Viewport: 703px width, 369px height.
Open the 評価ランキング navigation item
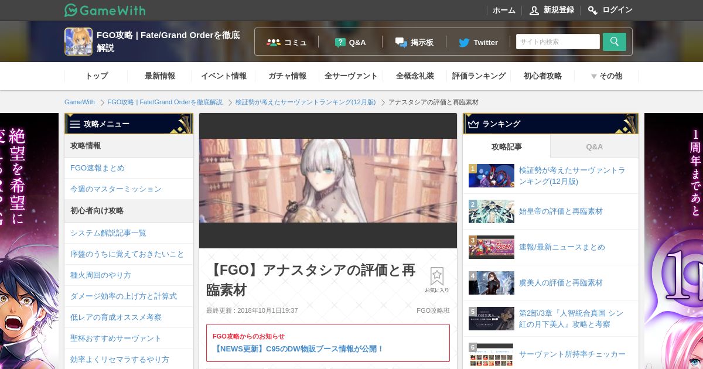pyautogui.click(x=479, y=76)
